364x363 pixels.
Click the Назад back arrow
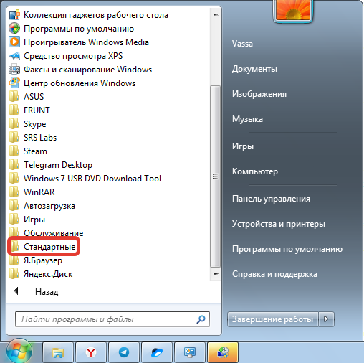pyautogui.click(x=16, y=291)
